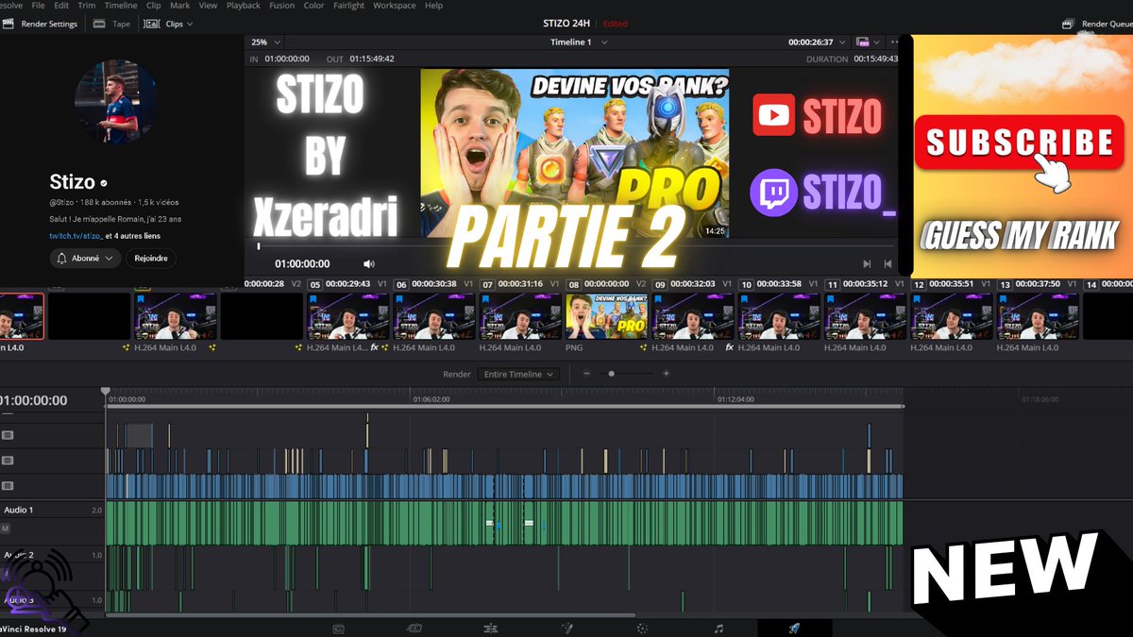Open the Help menu
This screenshot has height=637, width=1133.
pos(433,6)
